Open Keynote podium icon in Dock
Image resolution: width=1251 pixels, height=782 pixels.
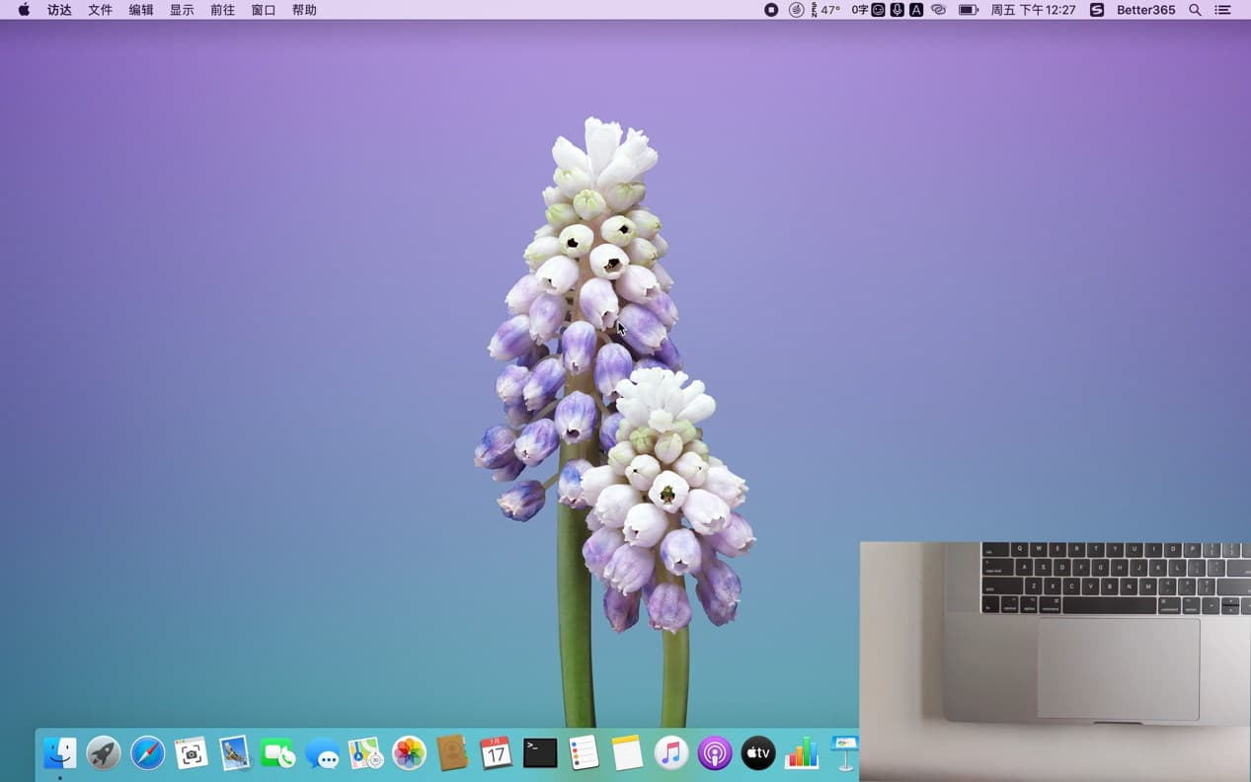point(844,753)
